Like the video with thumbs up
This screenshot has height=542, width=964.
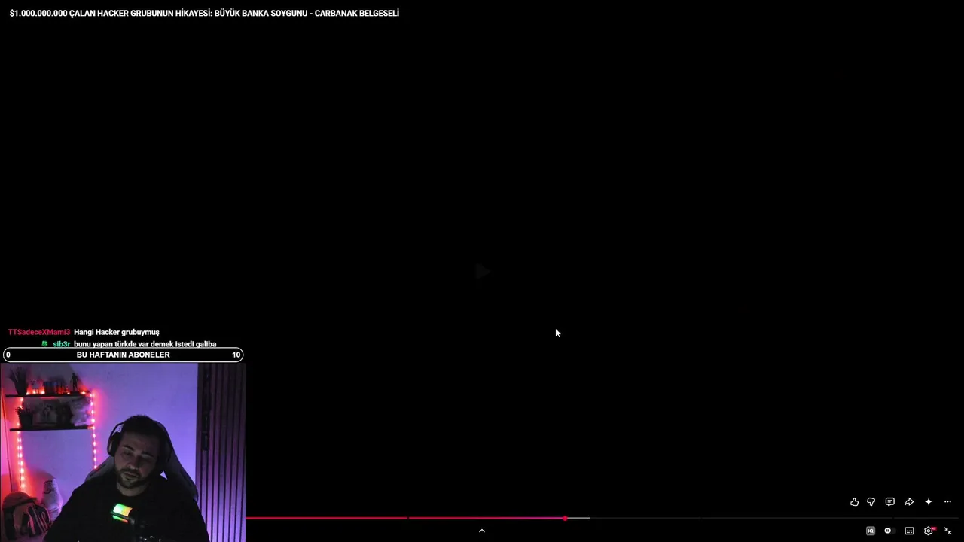(x=854, y=502)
